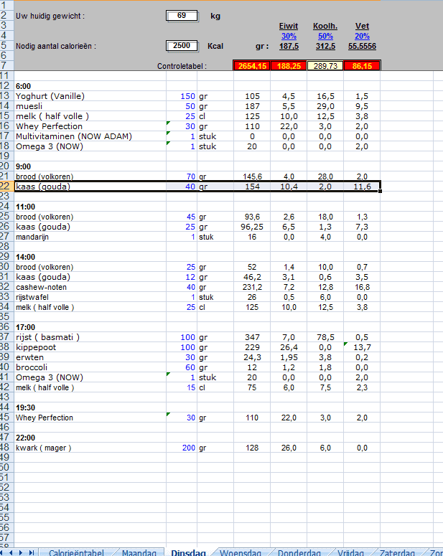
Task: Switch to the Calorieëntabel sheet tab
Action: [76, 552]
